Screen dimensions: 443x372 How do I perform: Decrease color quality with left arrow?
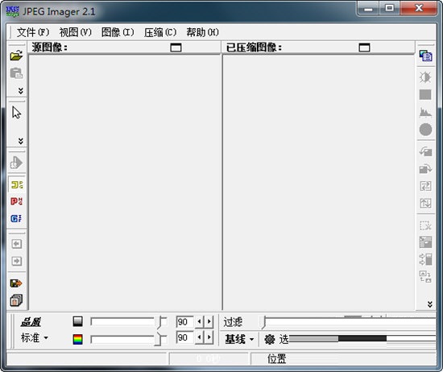[x=199, y=337]
